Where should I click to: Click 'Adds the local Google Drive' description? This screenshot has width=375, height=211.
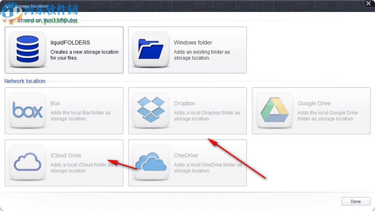(328, 116)
